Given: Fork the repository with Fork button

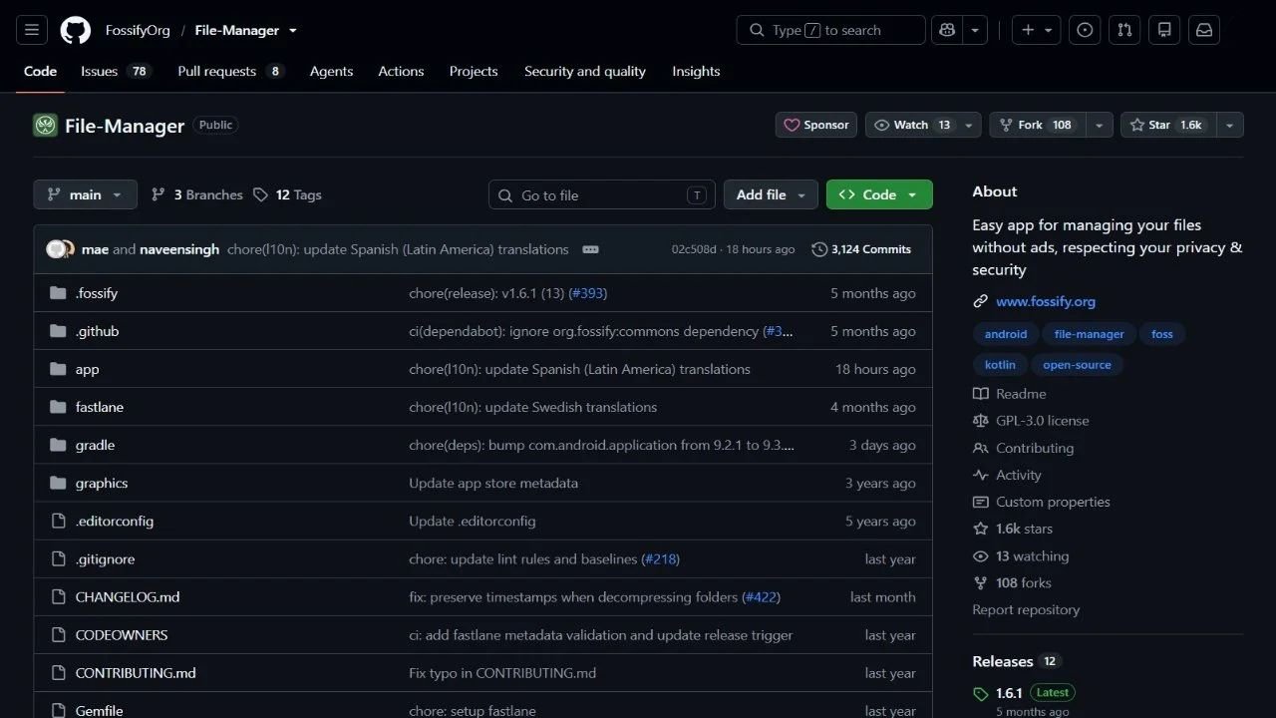Looking at the screenshot, I should pyautogui.click(x=1038, y=125).
